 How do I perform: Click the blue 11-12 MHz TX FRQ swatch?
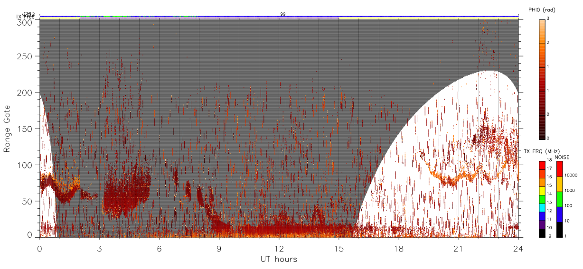click(x=542, y=216)
